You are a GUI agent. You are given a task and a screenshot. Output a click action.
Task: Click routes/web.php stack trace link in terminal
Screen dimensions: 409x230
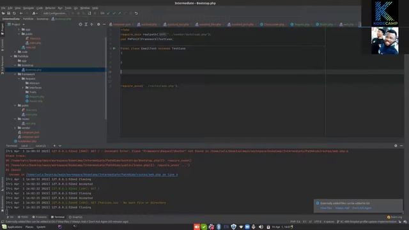click(x=102, y=174)
